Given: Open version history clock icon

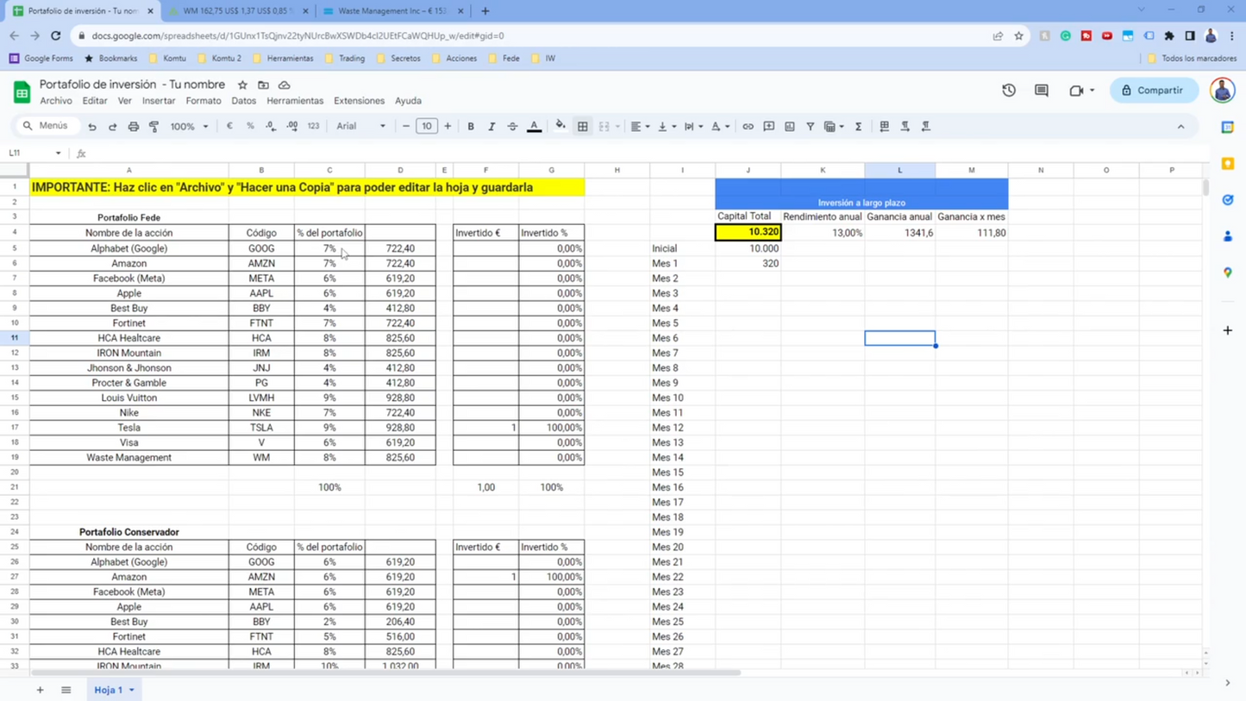Looking at the screenshot, I should tap(1009, 90).
